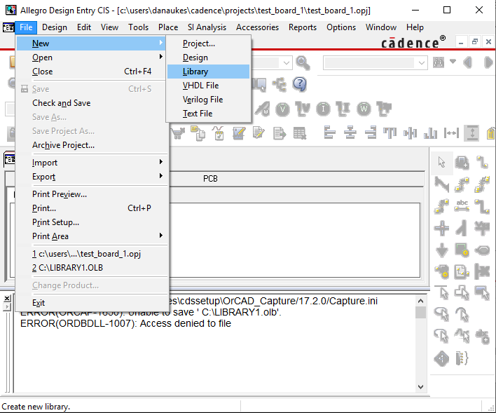Open the Accessories menu
The height and width of the screenshot is (413, 496).
[x=257, y=27]
